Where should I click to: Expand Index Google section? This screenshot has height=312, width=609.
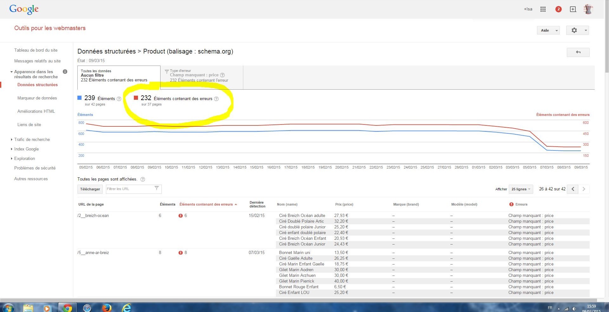click(x=12, y=149)
